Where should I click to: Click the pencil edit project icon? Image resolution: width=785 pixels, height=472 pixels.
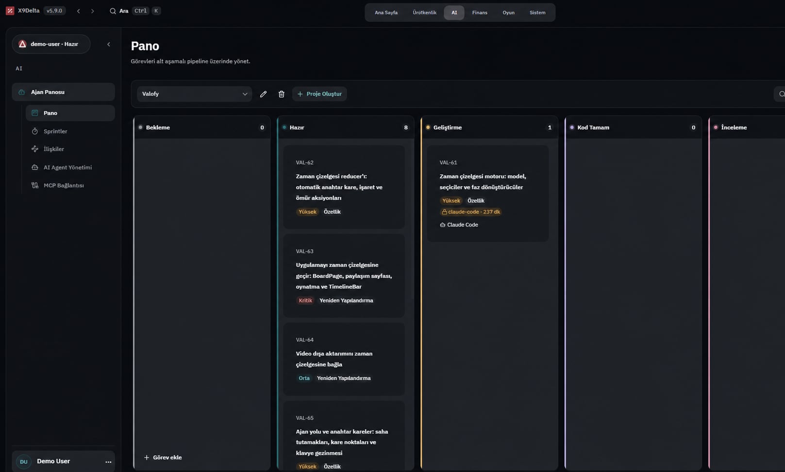point(263,94)
